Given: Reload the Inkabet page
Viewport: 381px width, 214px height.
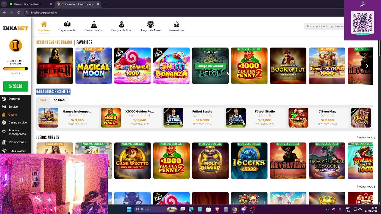Looking at the screenshot, I should [x=18, y=12].
